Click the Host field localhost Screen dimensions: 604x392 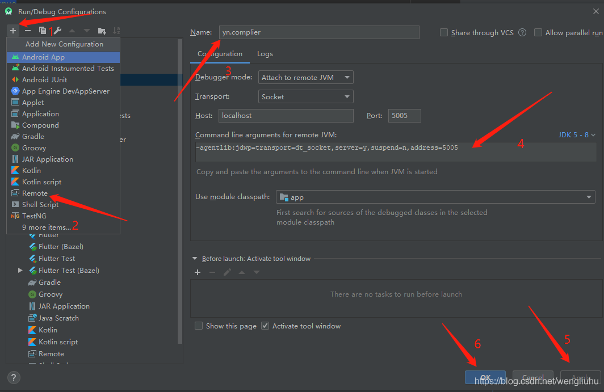(x=286, y=116)
